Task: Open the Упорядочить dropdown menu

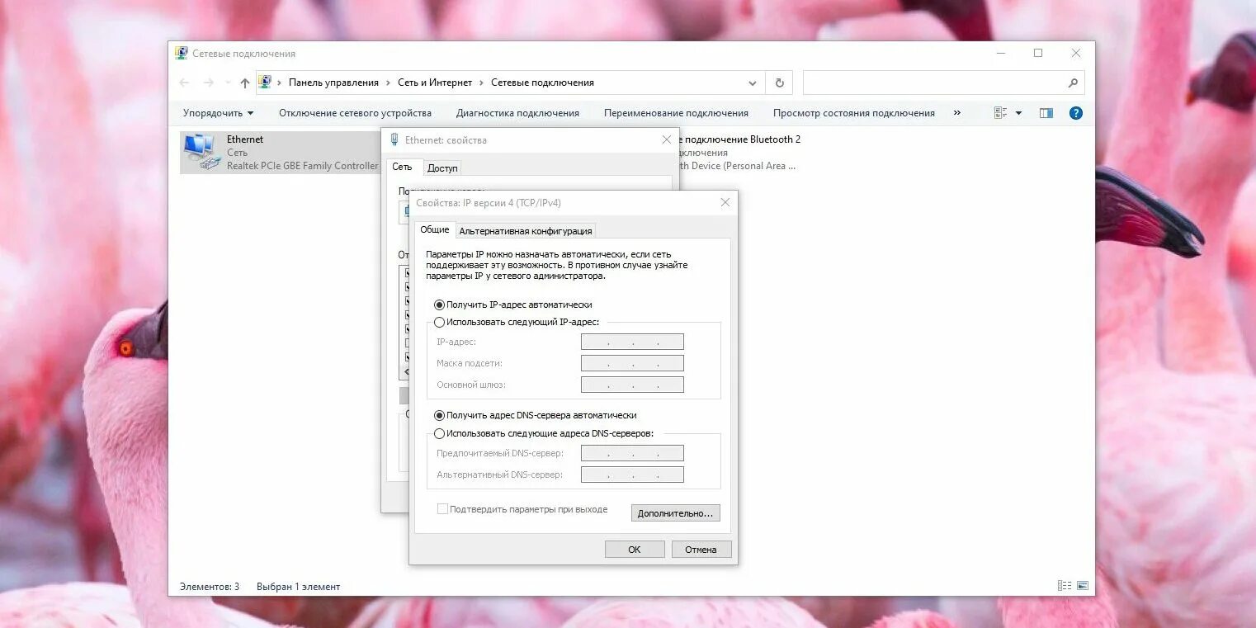Action: tap(219, 113)
